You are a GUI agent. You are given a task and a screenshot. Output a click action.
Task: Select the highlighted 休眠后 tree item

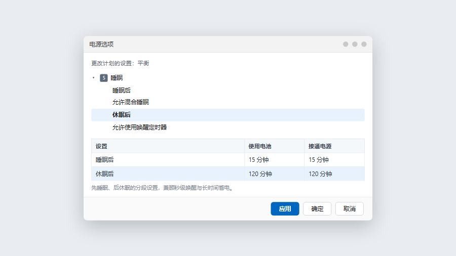pos(227,115)
